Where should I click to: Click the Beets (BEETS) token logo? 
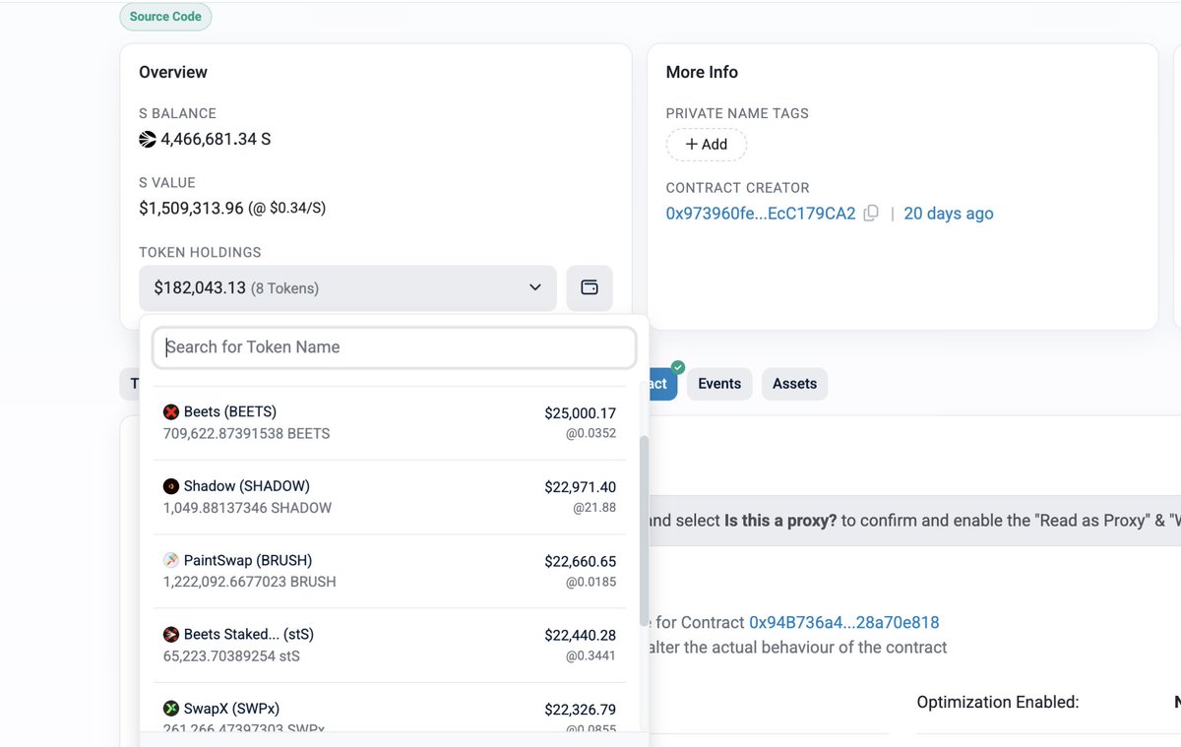[x=171, y=411]
